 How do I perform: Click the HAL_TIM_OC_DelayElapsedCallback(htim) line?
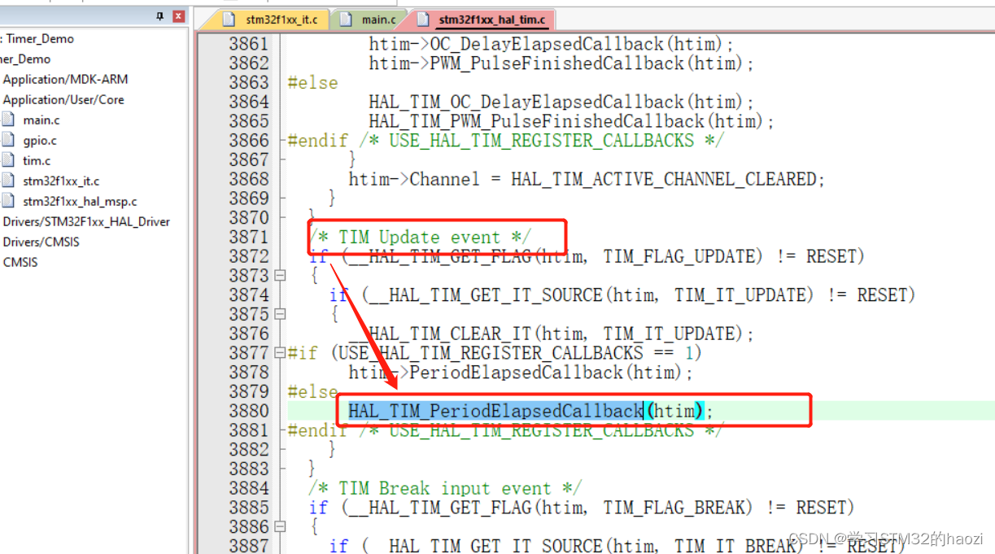[561, 102]
